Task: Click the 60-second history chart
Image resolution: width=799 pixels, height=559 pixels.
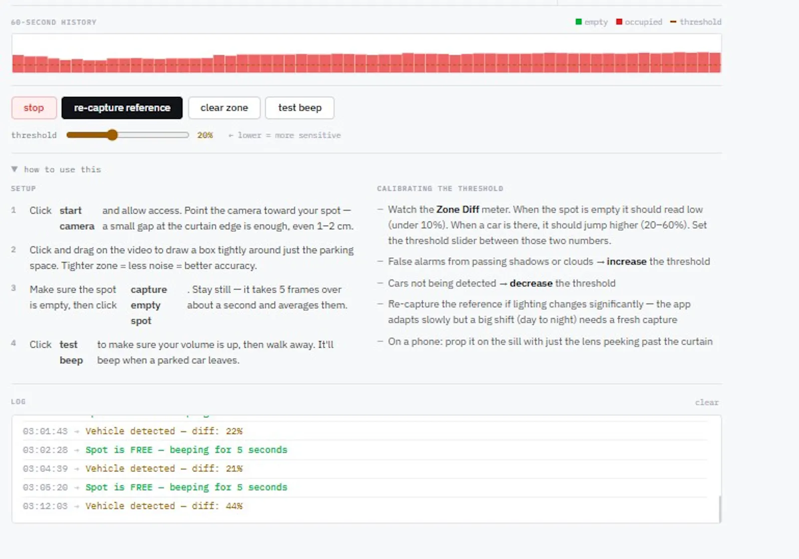Action: click(x=367, y=53)
